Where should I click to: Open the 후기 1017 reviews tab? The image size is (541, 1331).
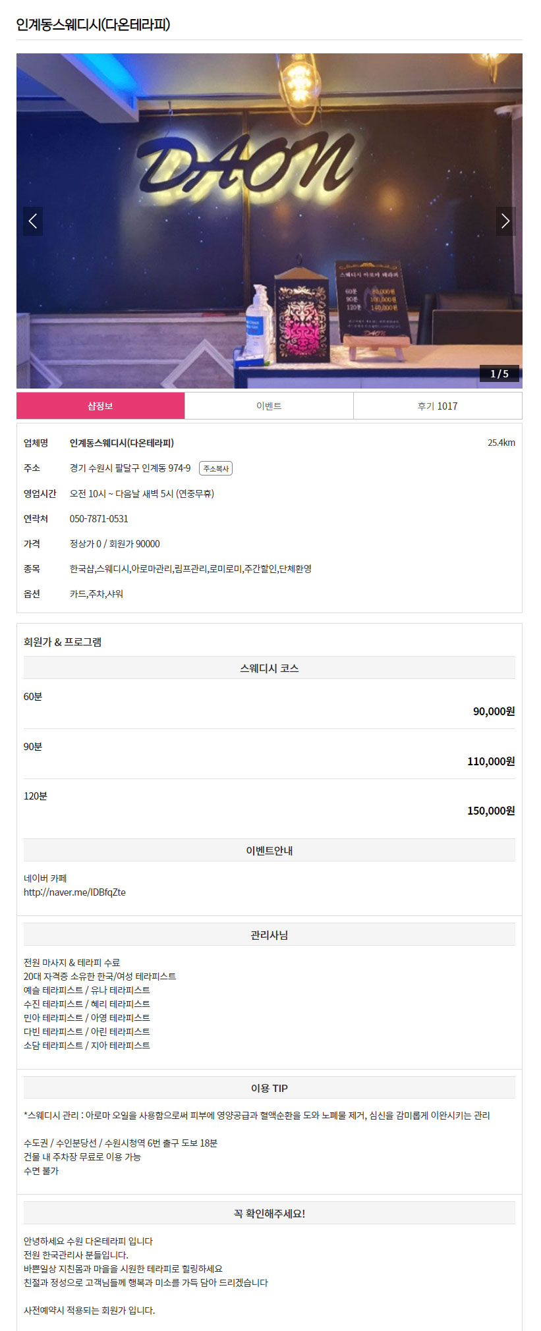point(438,406)
